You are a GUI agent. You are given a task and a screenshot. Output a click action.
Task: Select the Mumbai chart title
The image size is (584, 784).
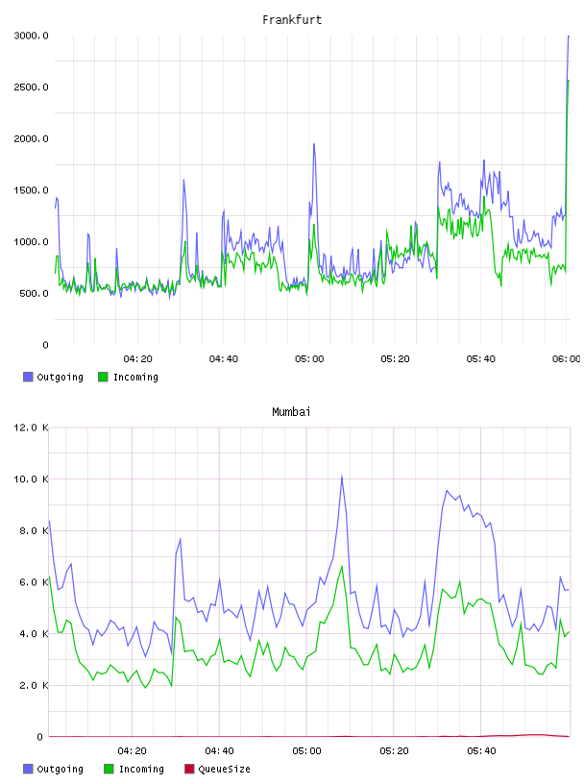click(x=291, y=412)
